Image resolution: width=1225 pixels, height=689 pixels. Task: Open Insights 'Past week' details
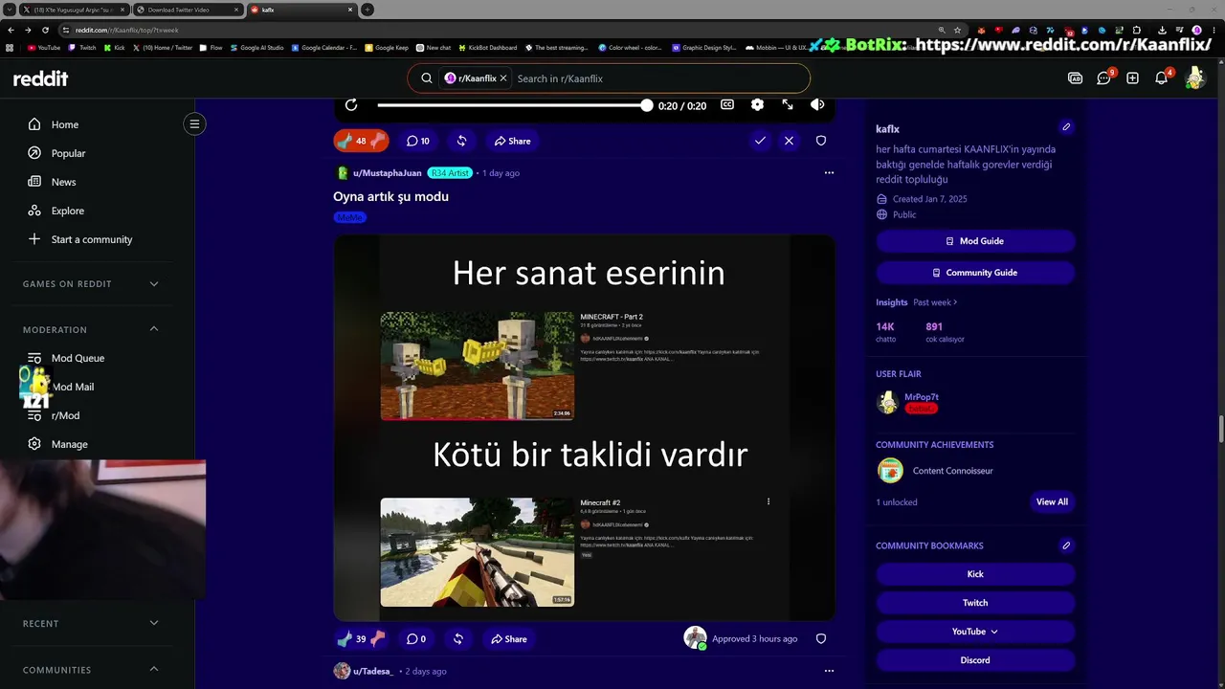[x=935, y=302]
